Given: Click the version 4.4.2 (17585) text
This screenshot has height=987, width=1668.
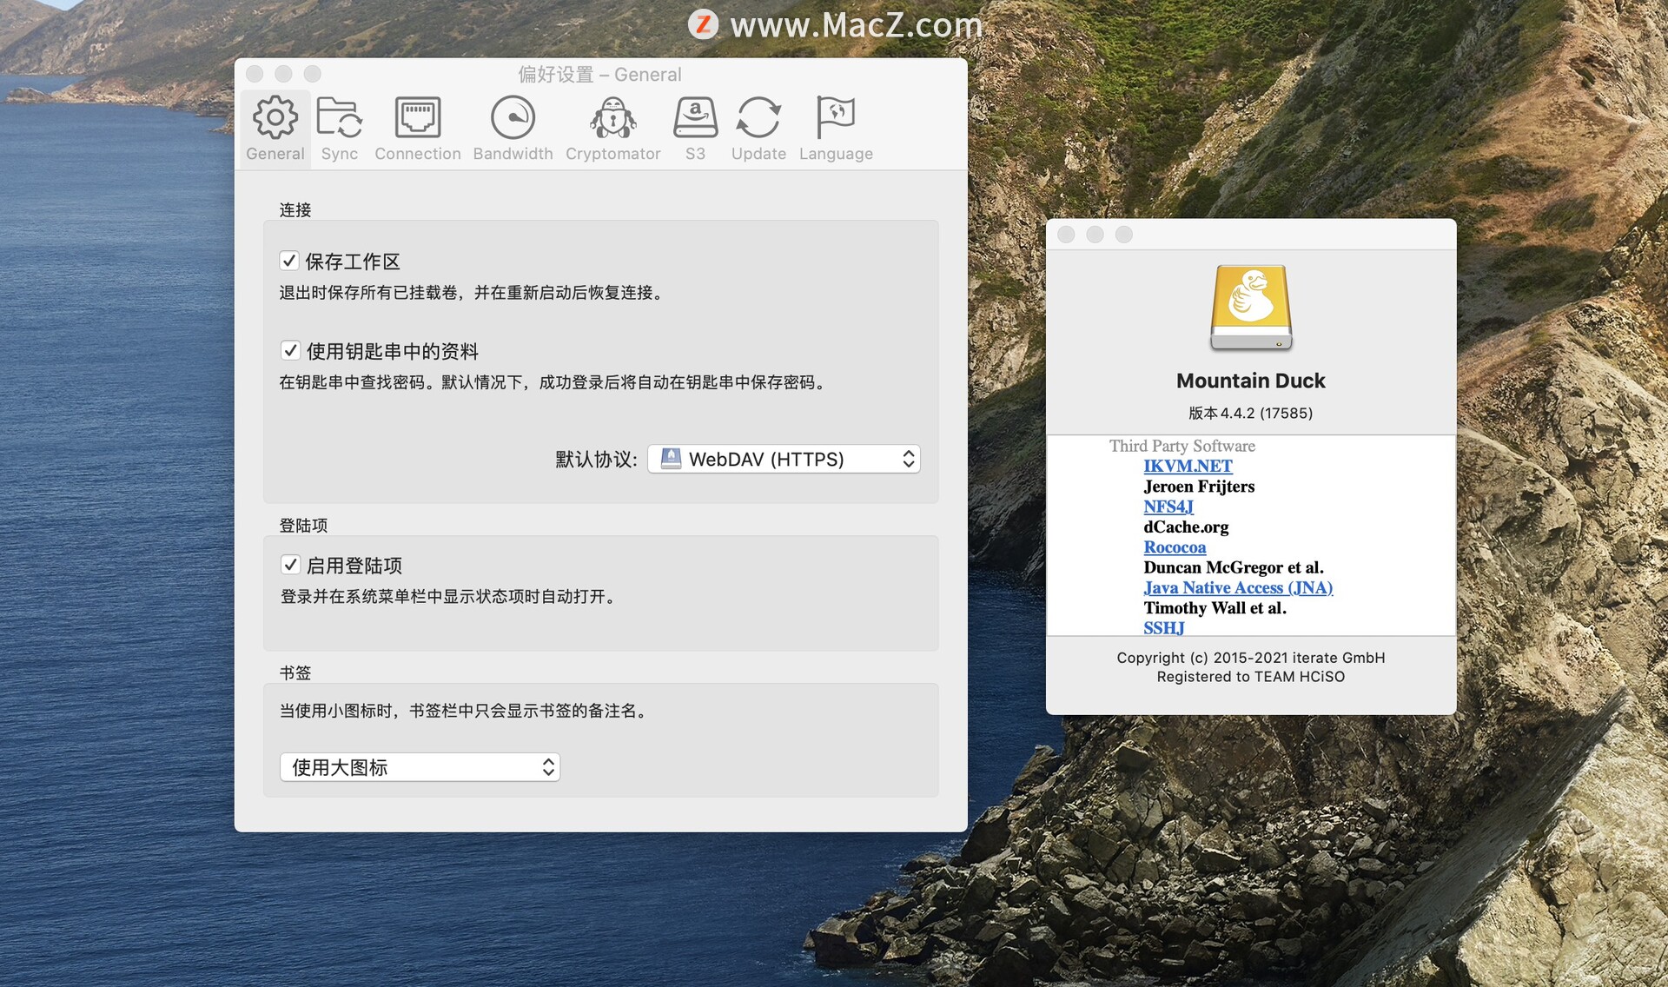Looking at the screenshot, I should [x=1251, y=413].
